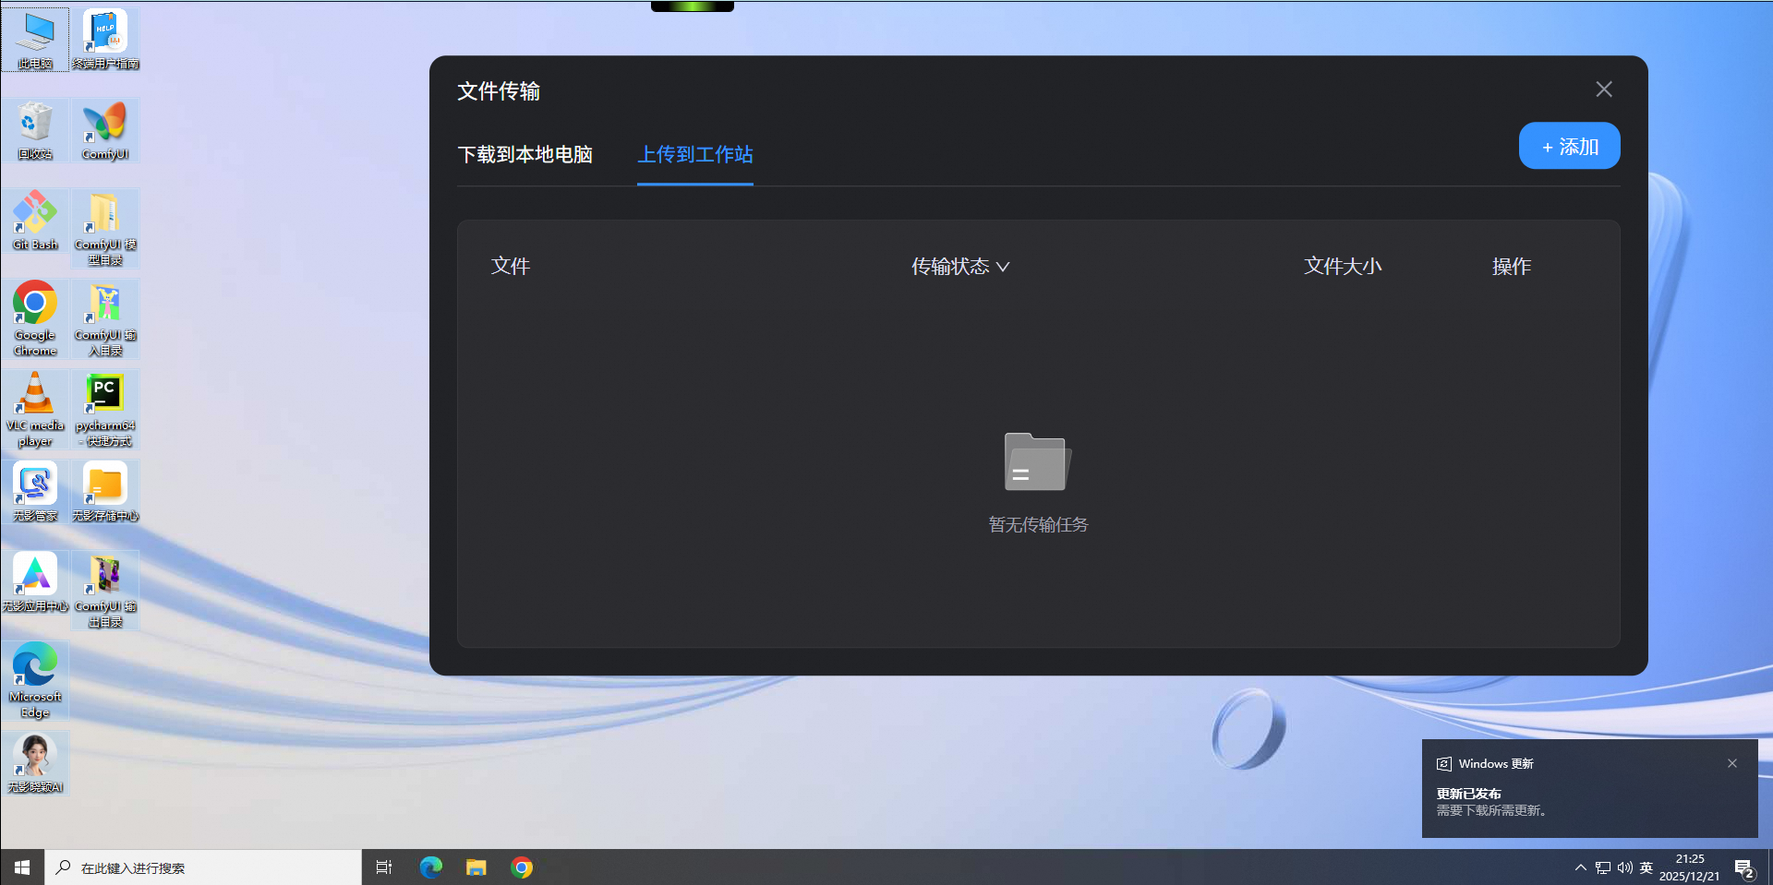Launch 无影应用中心 from desktop
Image resolution: width=1773 pixels, height=885 pixels.
click(35, 581)
